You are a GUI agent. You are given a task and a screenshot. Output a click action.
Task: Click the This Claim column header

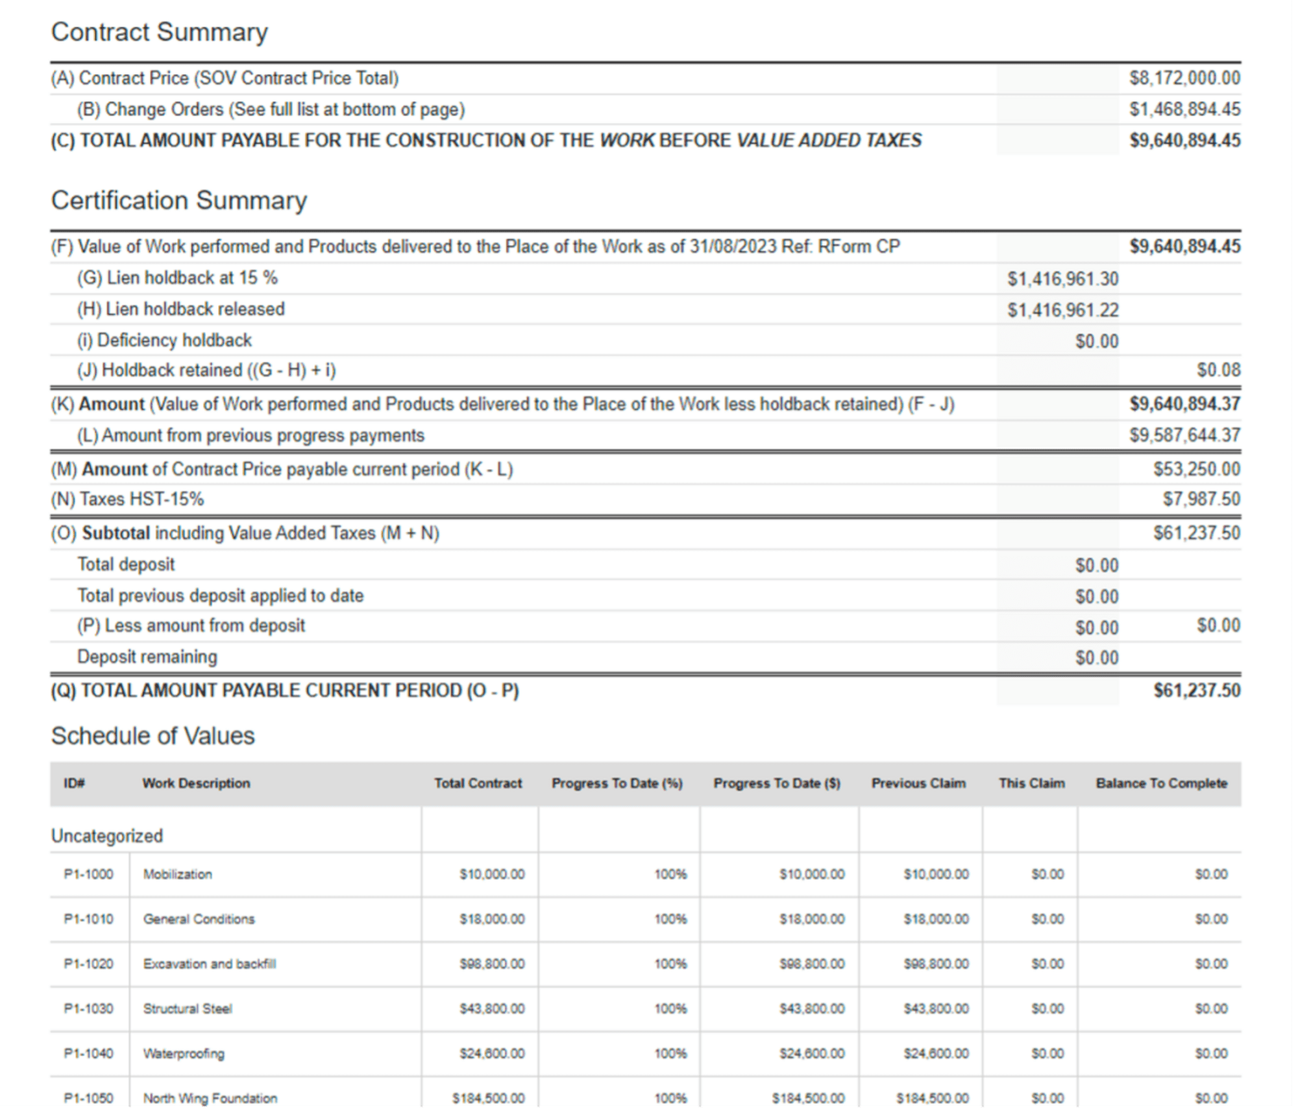[1031, 783]
